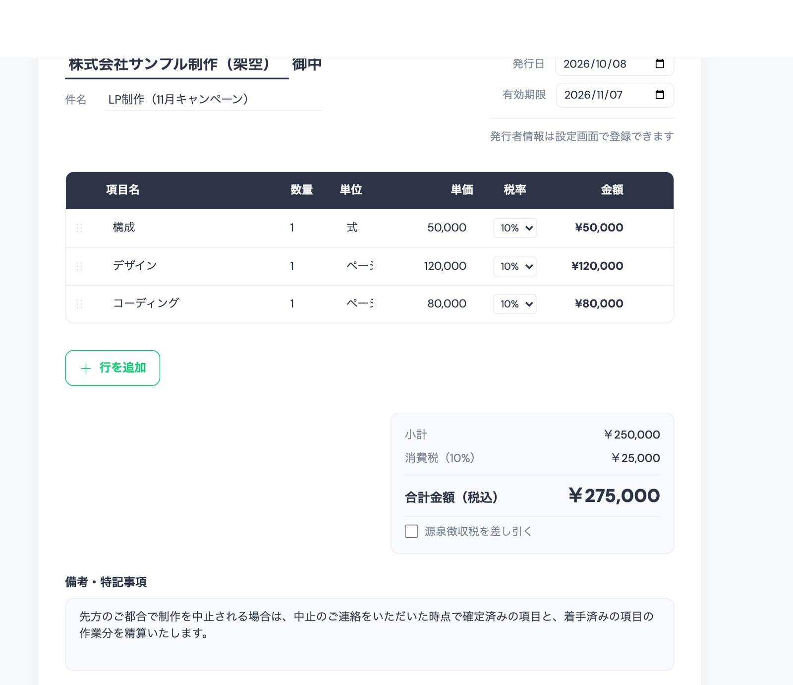Open the tax rate dropdown for デザイン

(x=515, y=266)
